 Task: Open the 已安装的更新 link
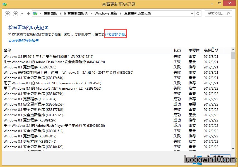115,35
